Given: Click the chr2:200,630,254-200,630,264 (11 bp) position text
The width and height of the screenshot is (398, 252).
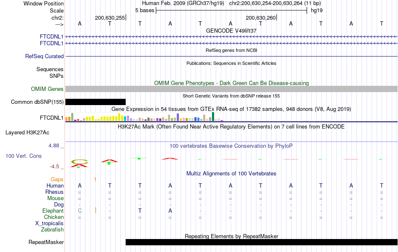Looking at the screenshot, I should coord(275,3).
